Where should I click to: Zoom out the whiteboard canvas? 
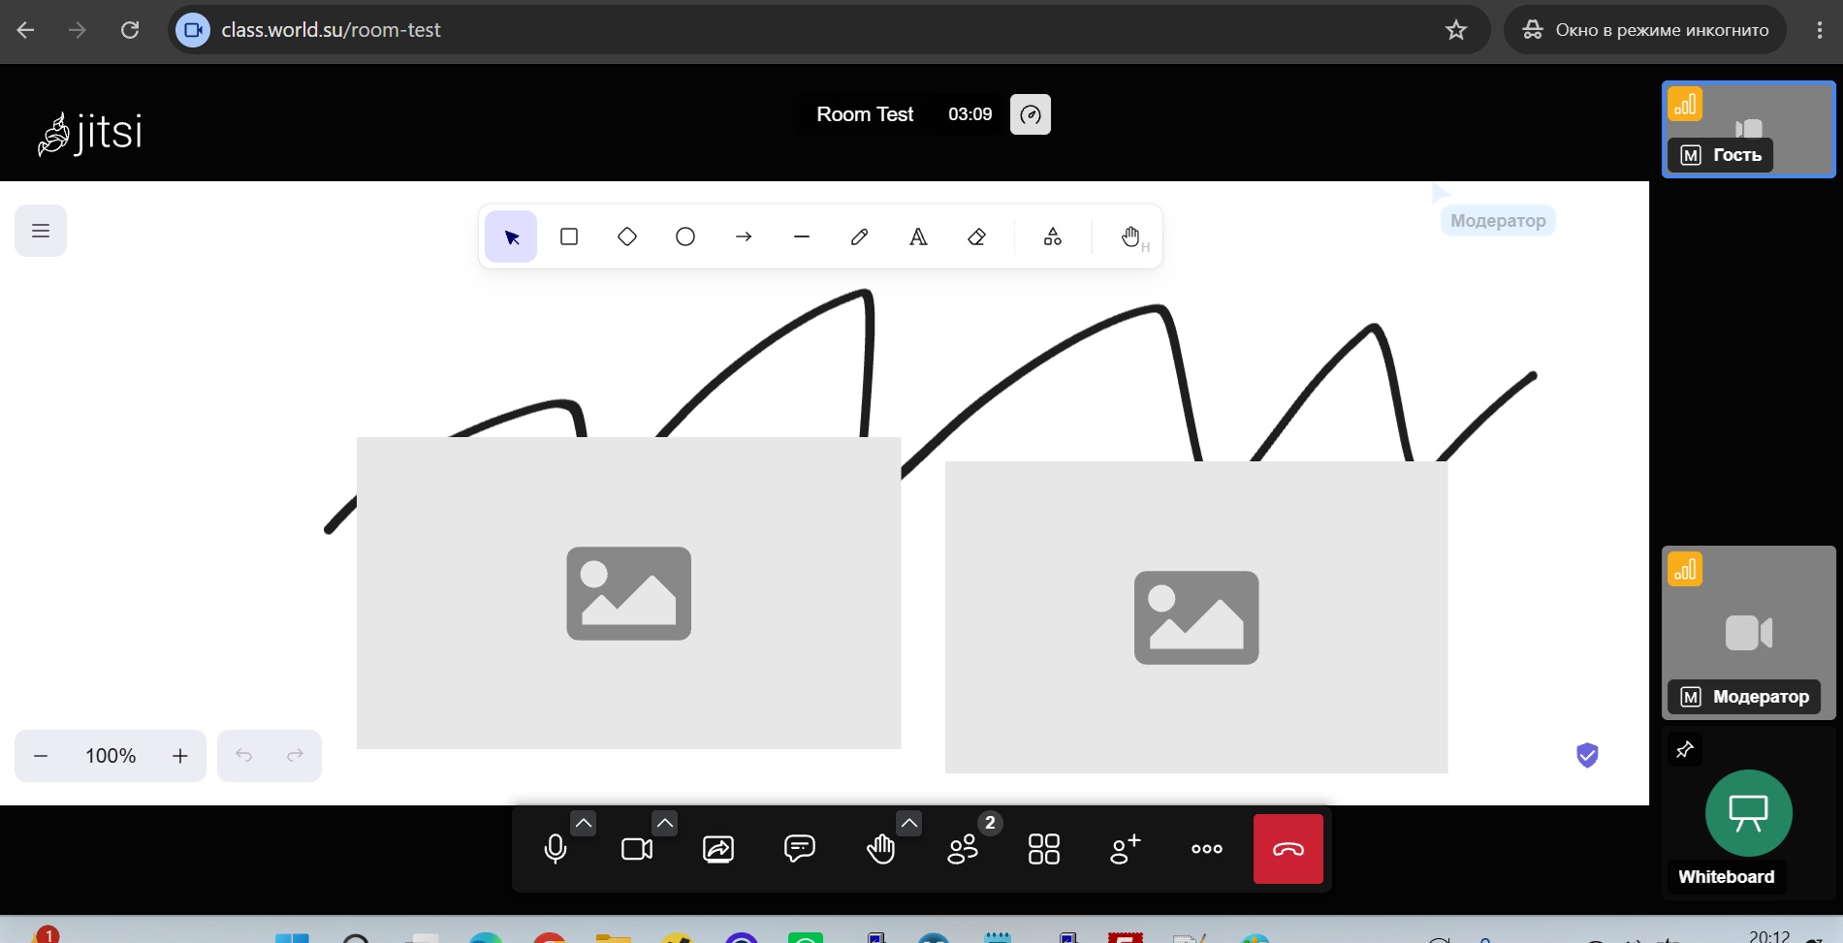click(x=41, y=756)
